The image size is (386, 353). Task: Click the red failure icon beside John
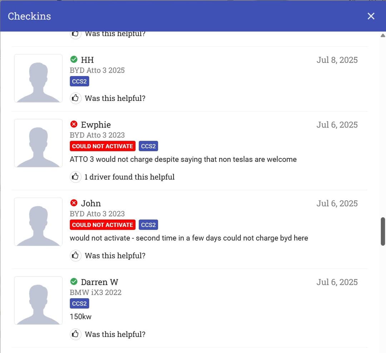point(74,203)
